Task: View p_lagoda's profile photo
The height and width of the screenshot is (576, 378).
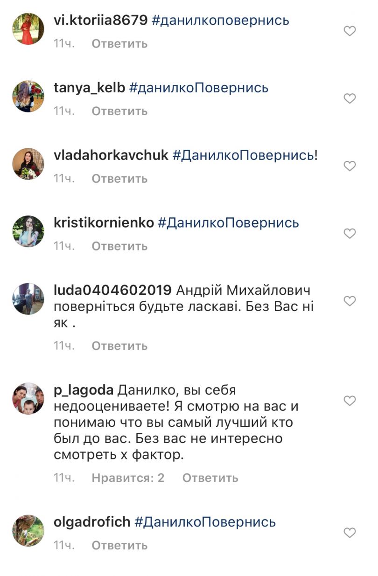Action: [28, 398]
